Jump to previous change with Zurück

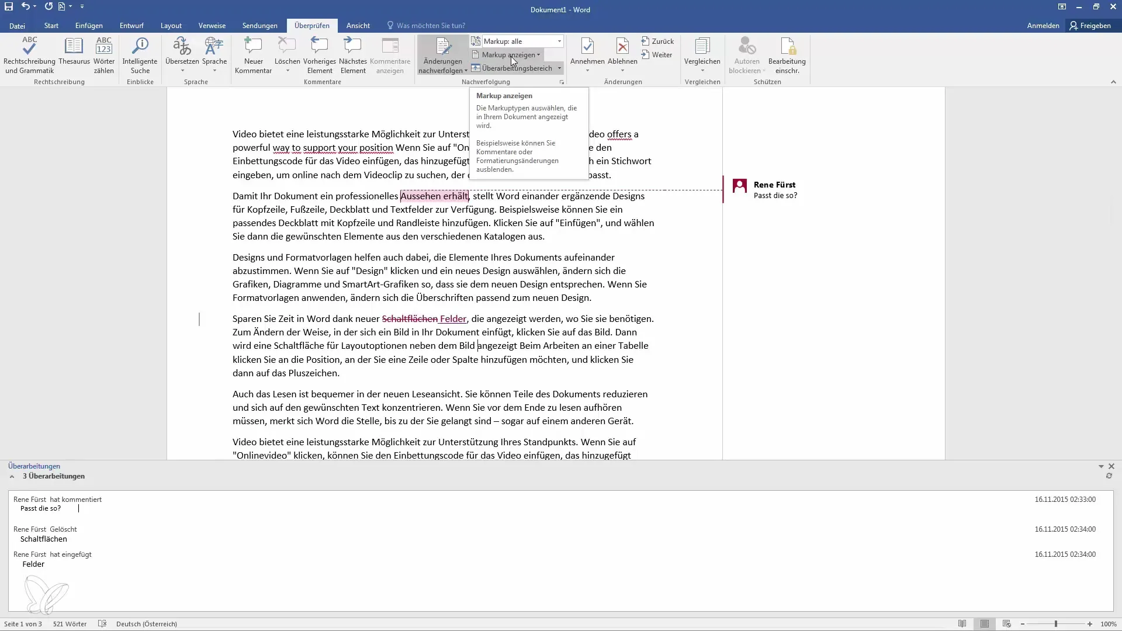657,41
